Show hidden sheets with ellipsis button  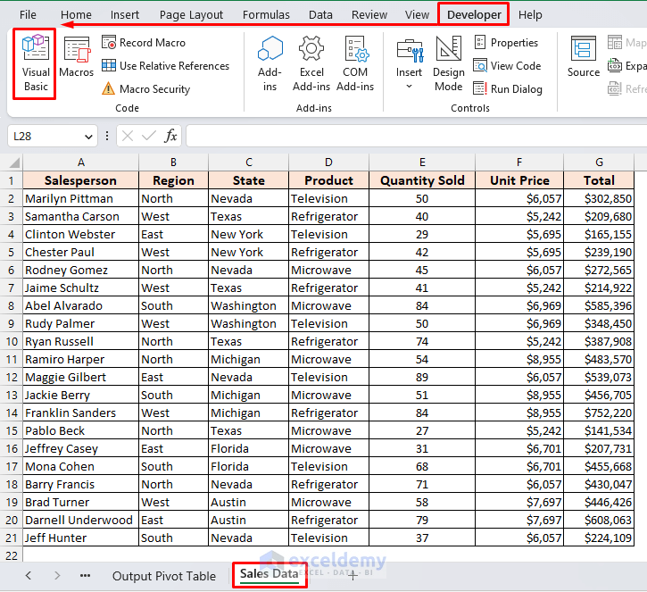[x=85, y=576]
